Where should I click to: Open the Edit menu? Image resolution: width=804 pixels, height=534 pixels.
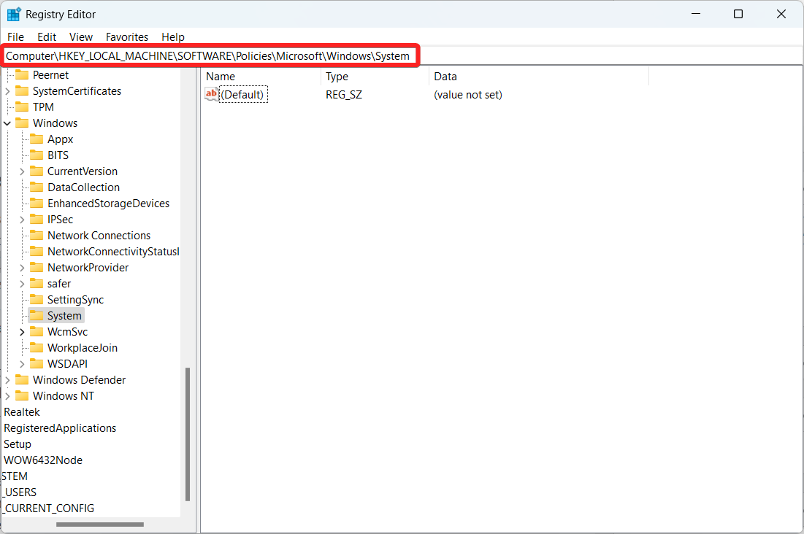click(x=46, y=36)
